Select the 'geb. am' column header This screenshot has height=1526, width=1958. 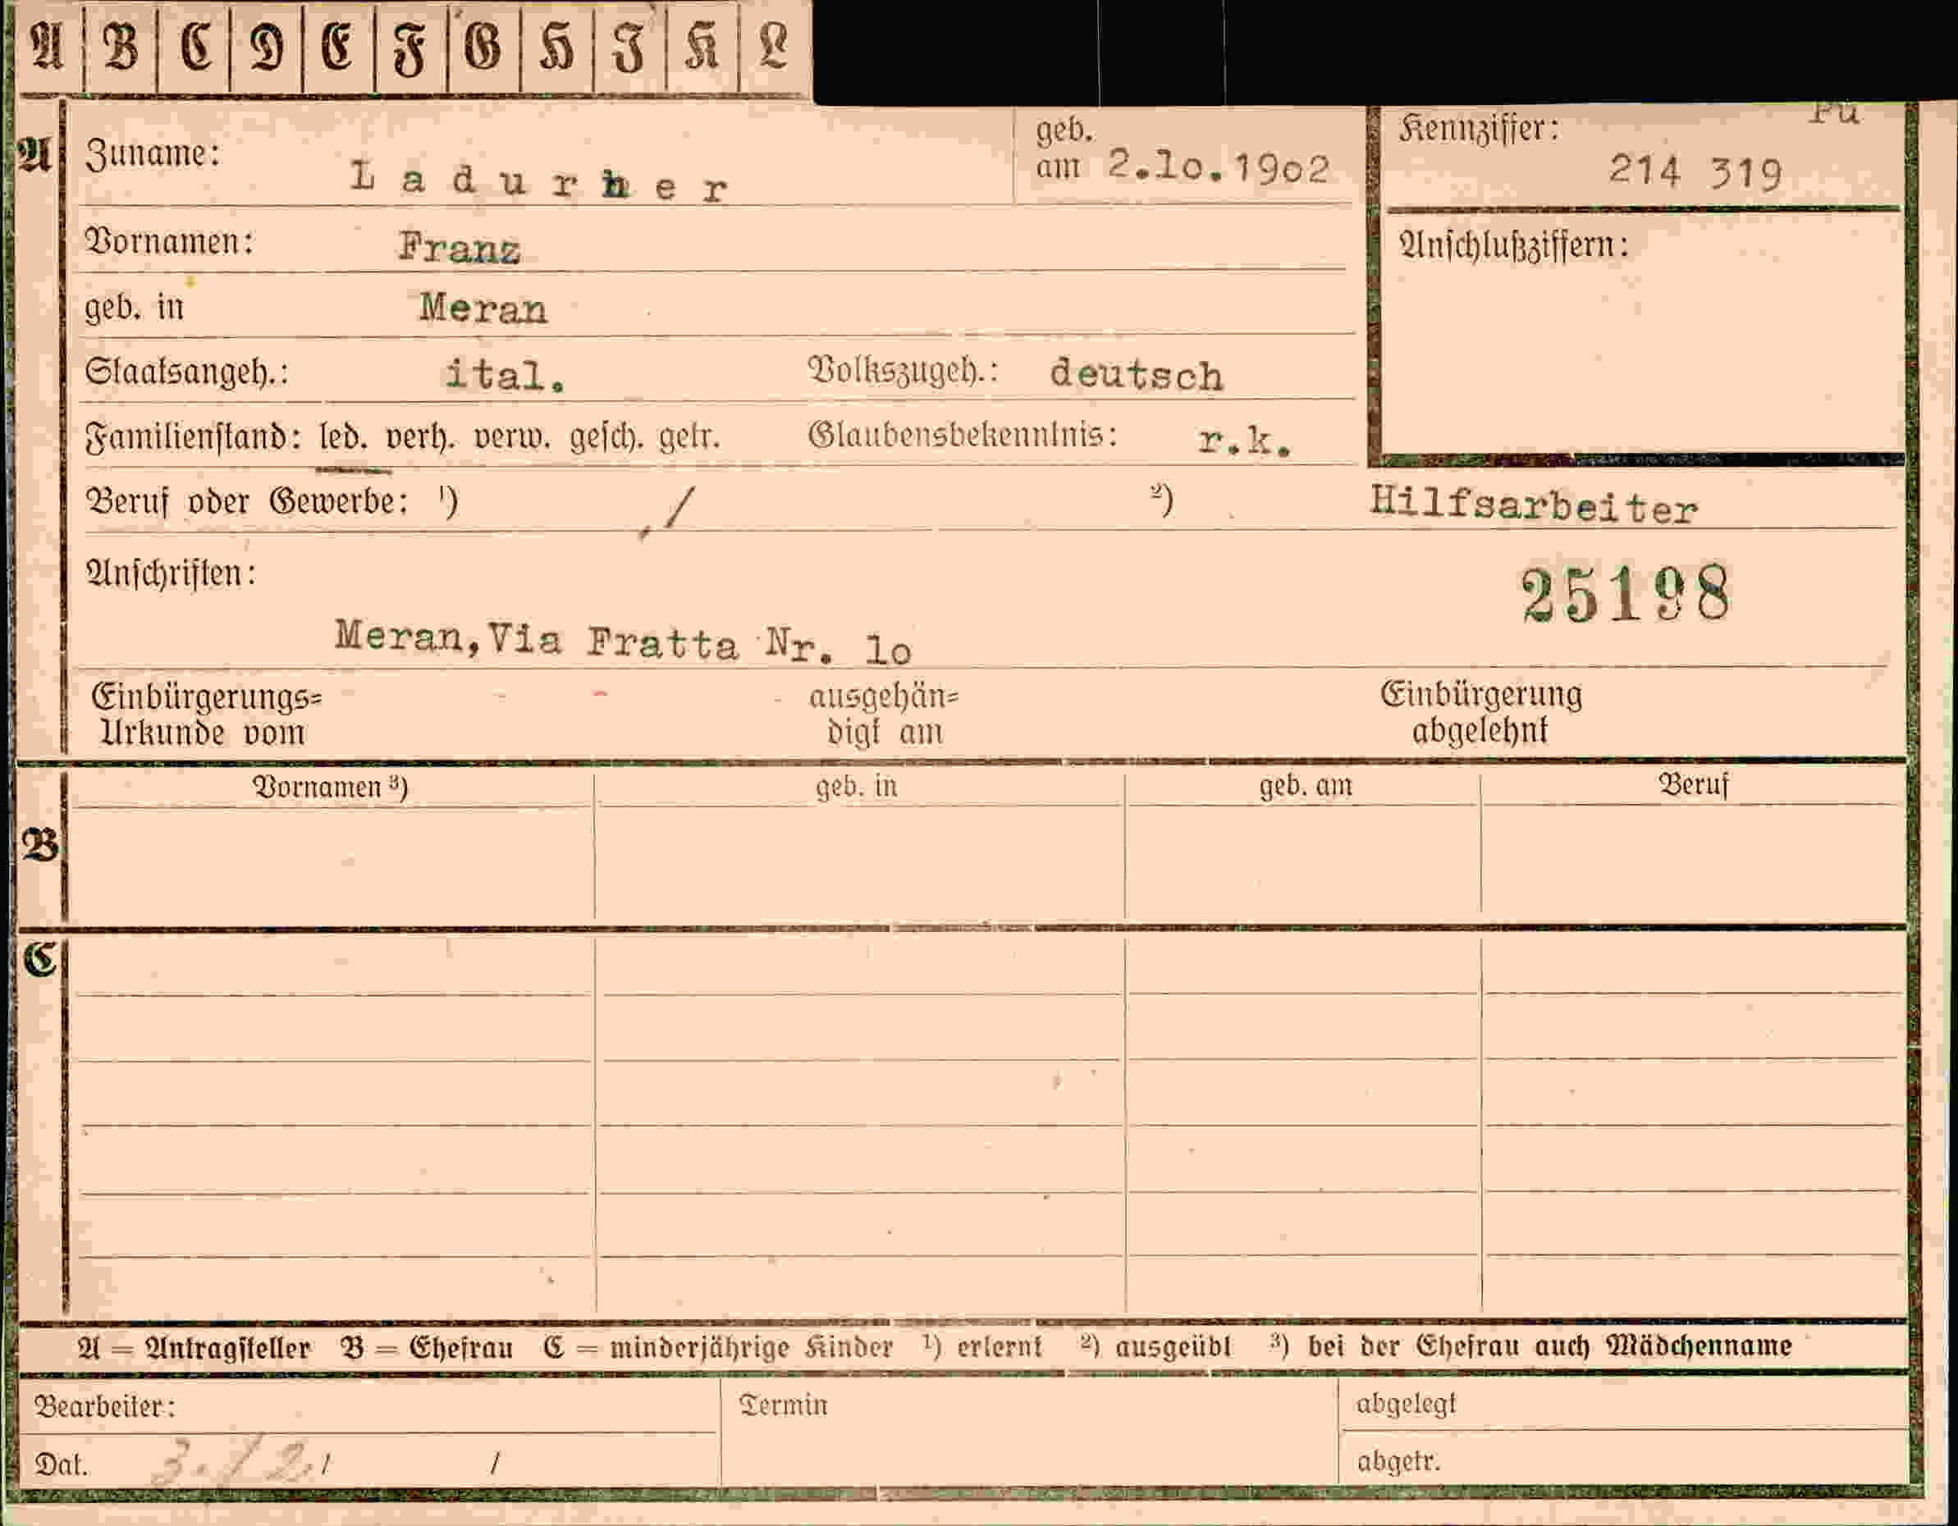1305,786
